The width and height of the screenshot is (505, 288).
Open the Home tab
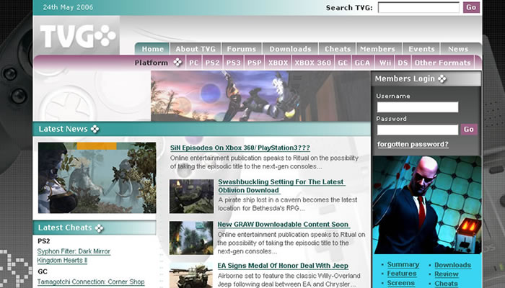152,49
